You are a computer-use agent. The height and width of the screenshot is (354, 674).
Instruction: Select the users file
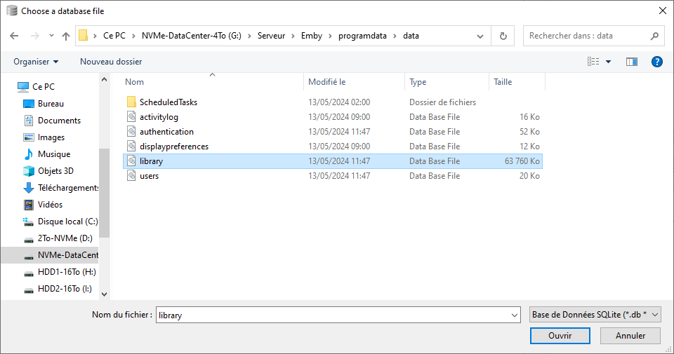tap(149, 176)
